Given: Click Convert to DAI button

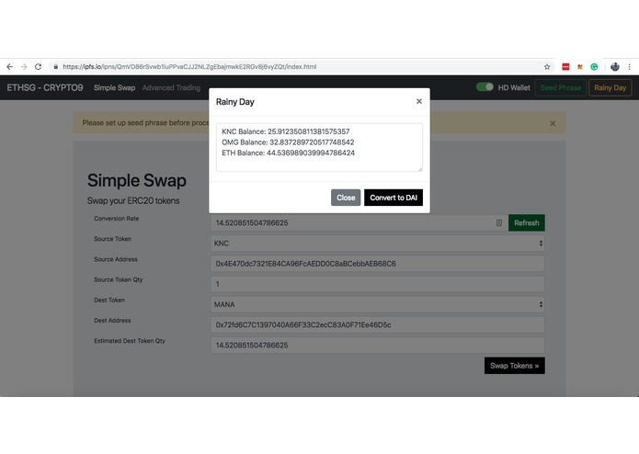Looking at the screenshot, I should click(x=394, y=198).
